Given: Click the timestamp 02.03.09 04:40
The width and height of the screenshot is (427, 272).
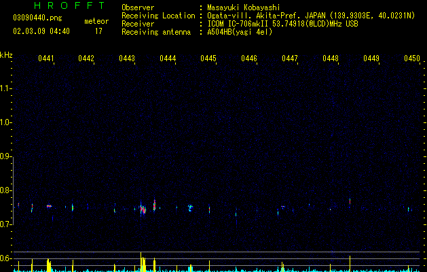Looking at the screenshot, I should click(41, 31).
